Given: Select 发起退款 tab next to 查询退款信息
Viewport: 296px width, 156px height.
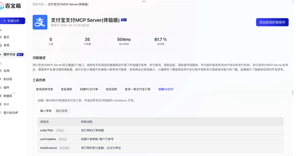Looking at the screenshot, I should coord(67,89).
